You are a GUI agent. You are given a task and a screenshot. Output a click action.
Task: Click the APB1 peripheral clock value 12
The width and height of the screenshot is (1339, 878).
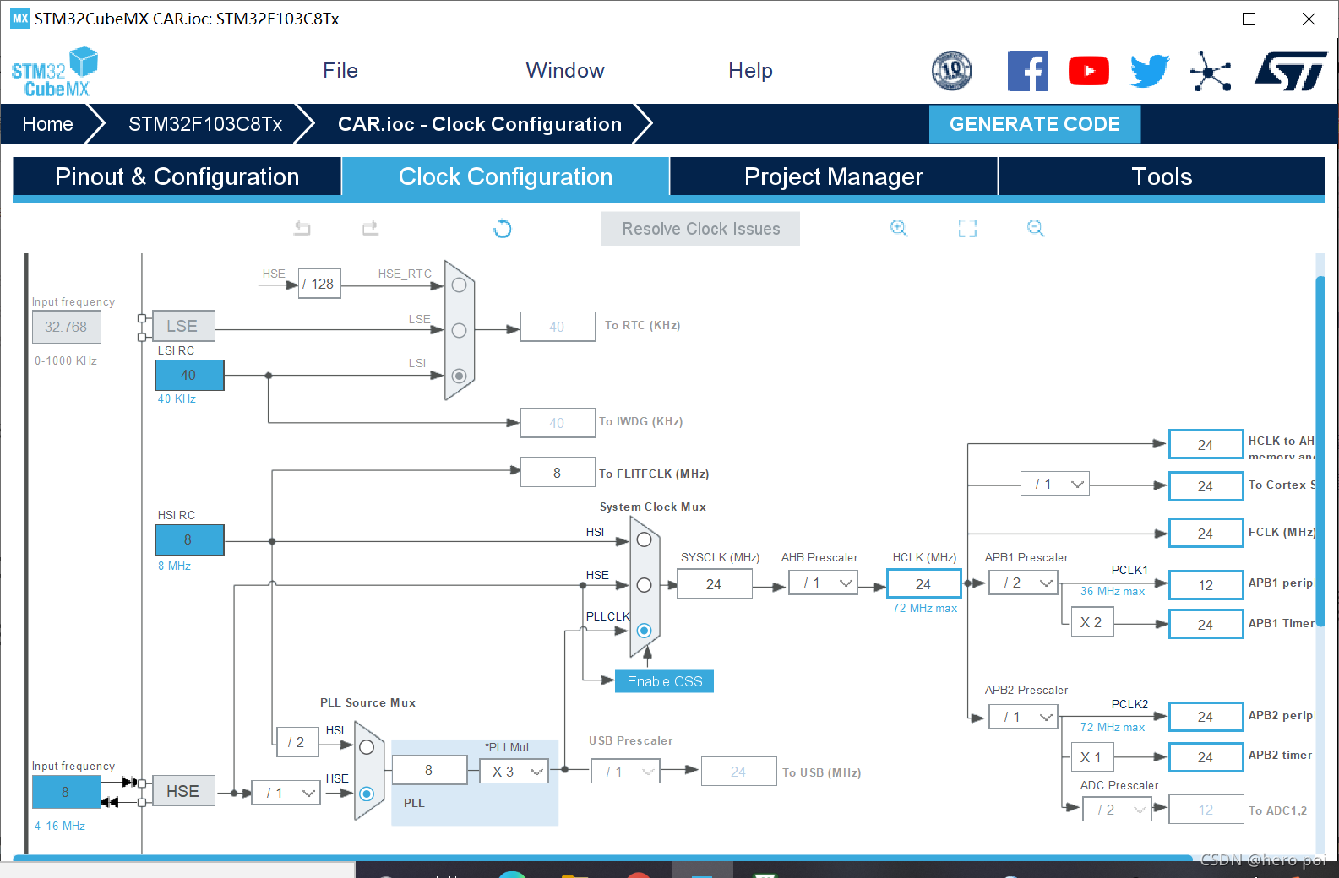tap(1206, 584)
